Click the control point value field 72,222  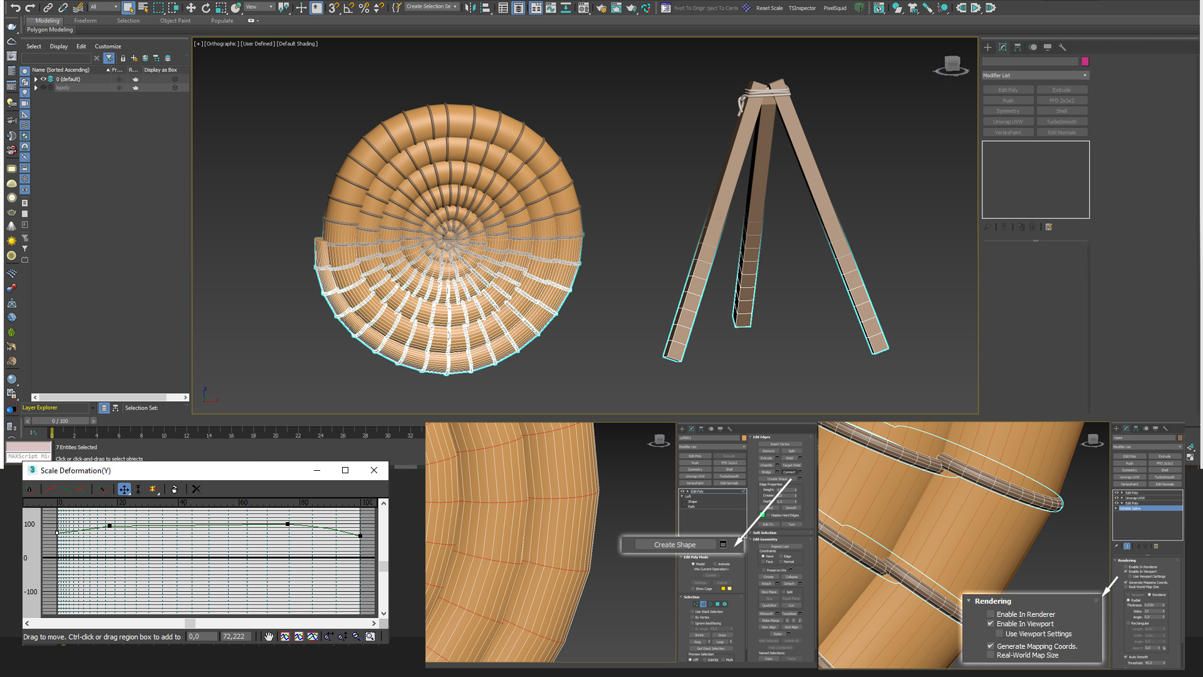click(x=235, y=636)
